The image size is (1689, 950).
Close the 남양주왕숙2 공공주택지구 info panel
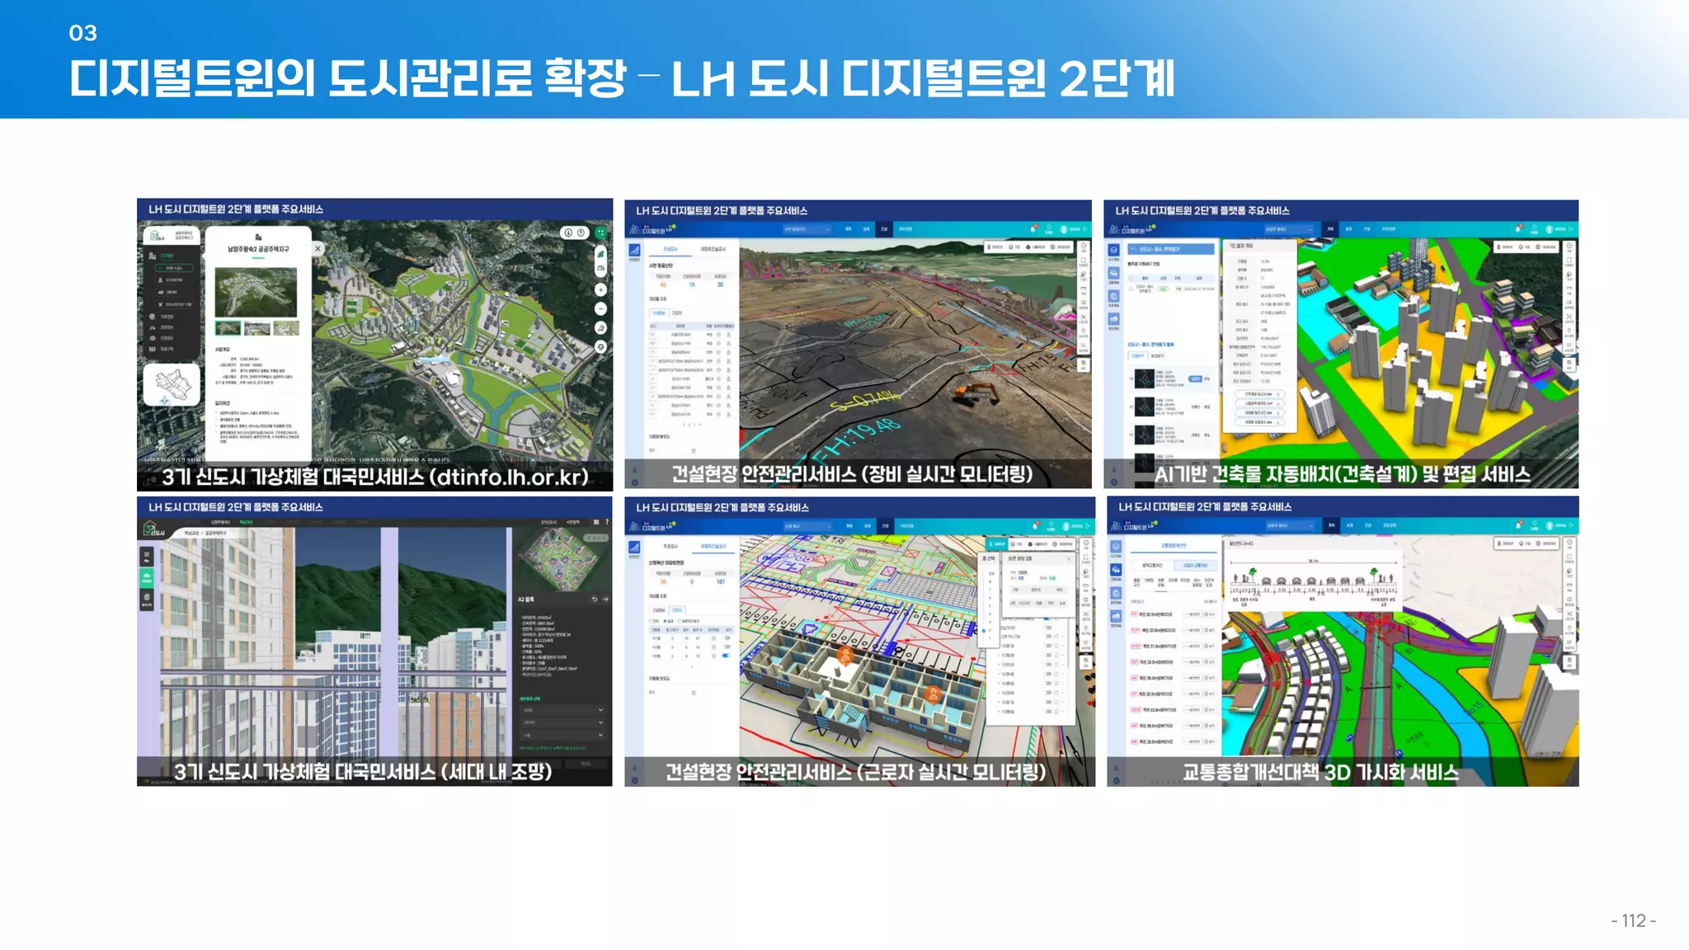click(x=318, y=248)
